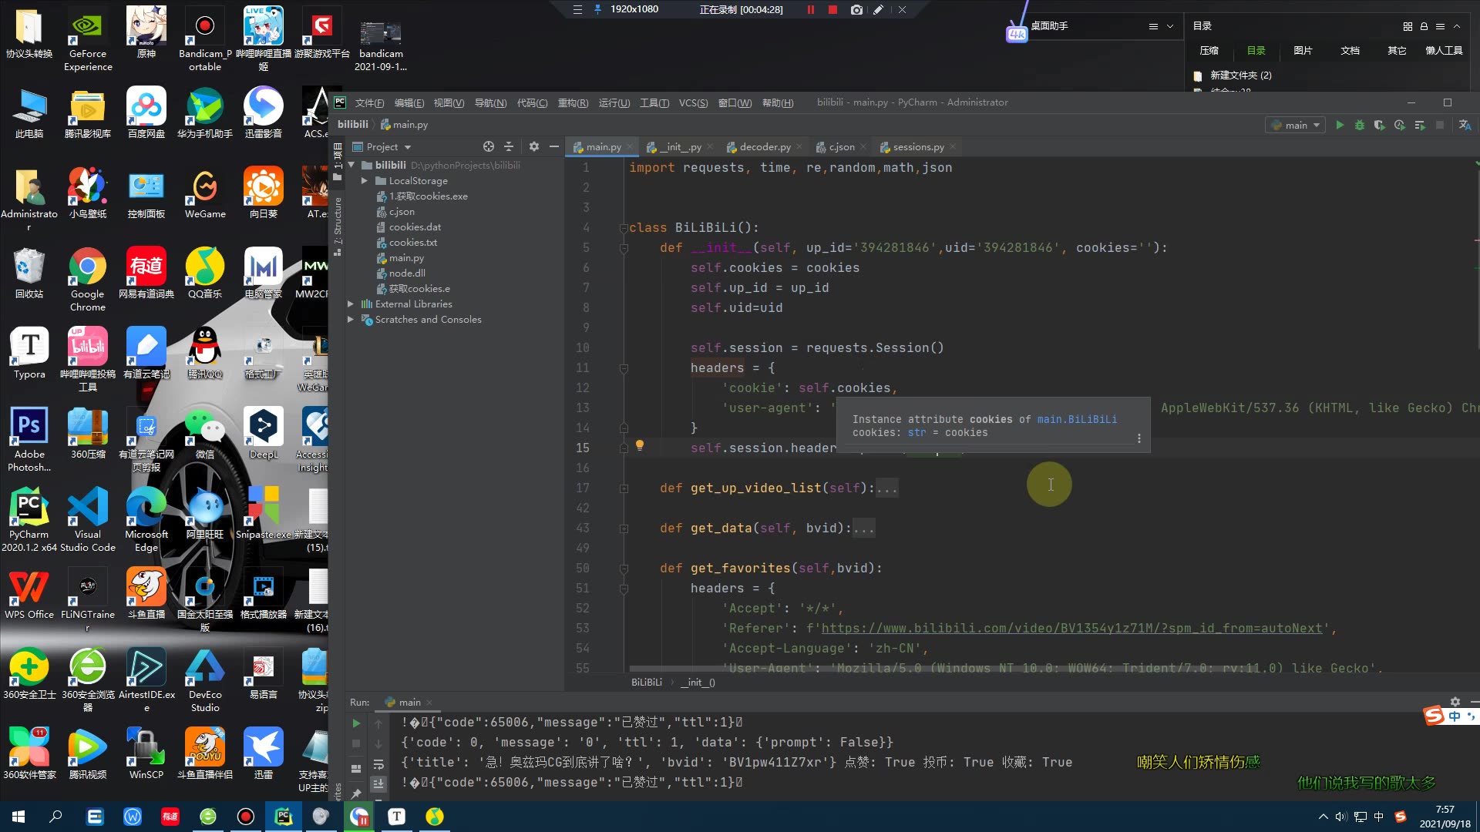Click main.BiLiBiLi link in tooltip
1480x832 pixels.
[x=1076, y=419]
